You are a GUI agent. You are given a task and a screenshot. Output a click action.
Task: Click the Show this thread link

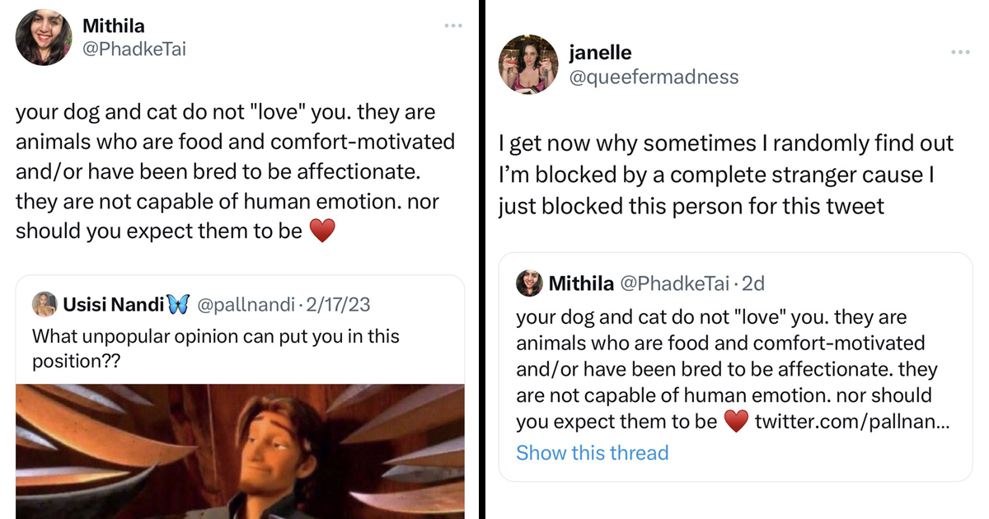592,453
